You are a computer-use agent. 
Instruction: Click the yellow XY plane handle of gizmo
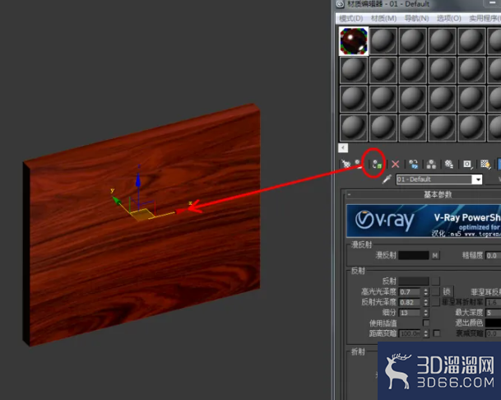(142, 214)
